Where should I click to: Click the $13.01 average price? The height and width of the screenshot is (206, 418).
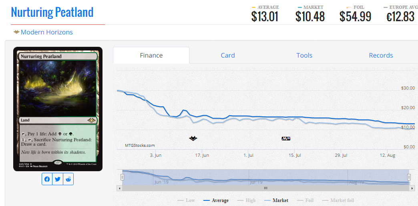265,17
